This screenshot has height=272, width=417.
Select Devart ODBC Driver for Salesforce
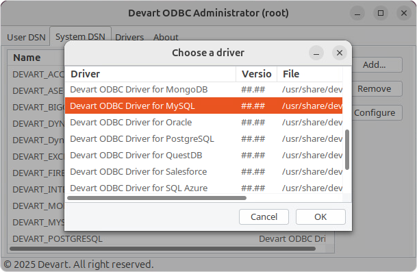click(204, 172)
